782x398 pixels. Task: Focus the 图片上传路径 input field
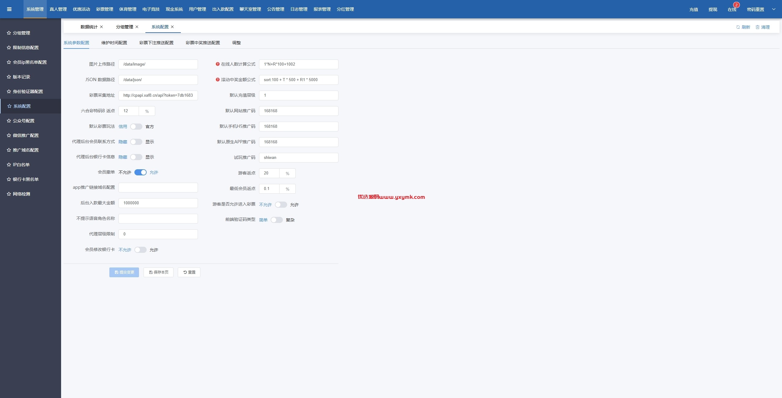pos(158,64)
